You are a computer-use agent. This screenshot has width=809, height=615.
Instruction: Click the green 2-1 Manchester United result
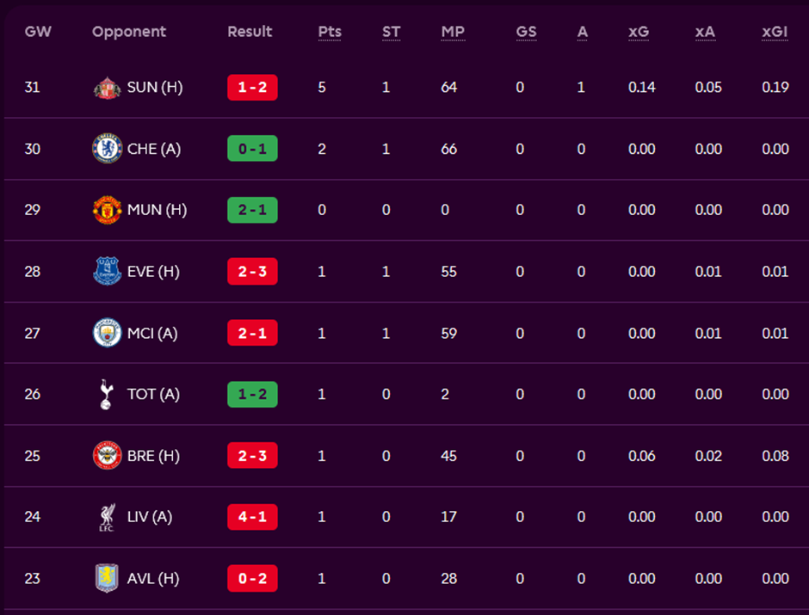pos(252,210)
